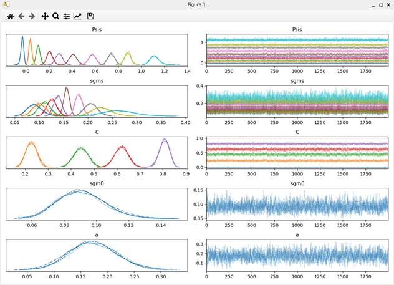This screenshot has height=285, width=394.
Task: Click the Matplotlib window icon in title bar
Action: coord(6,4)
